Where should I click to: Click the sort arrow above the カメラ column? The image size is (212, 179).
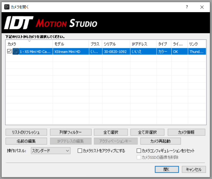pyautogui.click(x=29, y=41)
